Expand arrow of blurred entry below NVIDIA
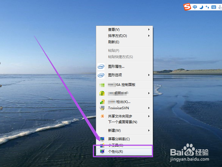 coord(149,93)
